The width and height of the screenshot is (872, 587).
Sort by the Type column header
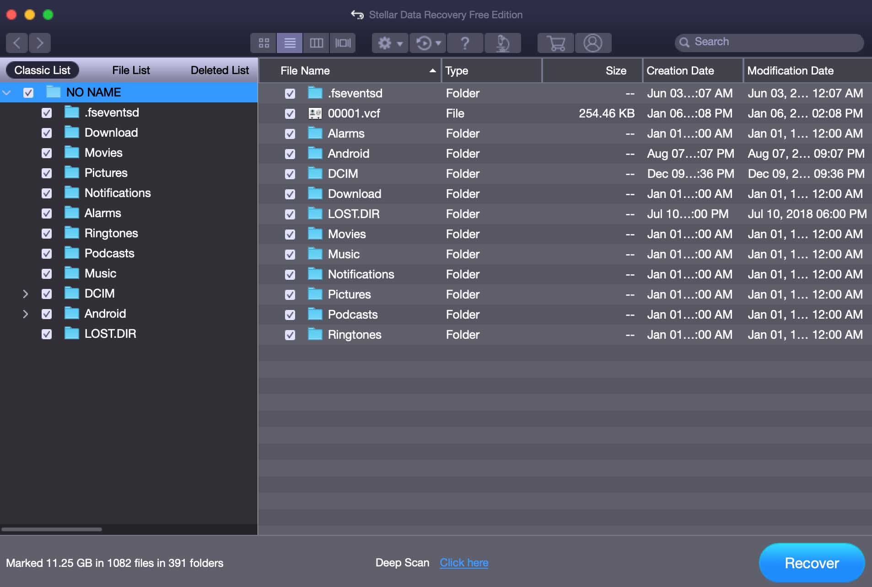[x=492, y=71]
